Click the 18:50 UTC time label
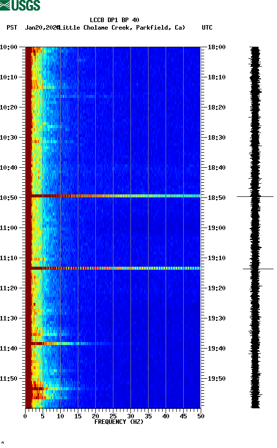Viewport: 277px width, 448px height. pos(216,198)
